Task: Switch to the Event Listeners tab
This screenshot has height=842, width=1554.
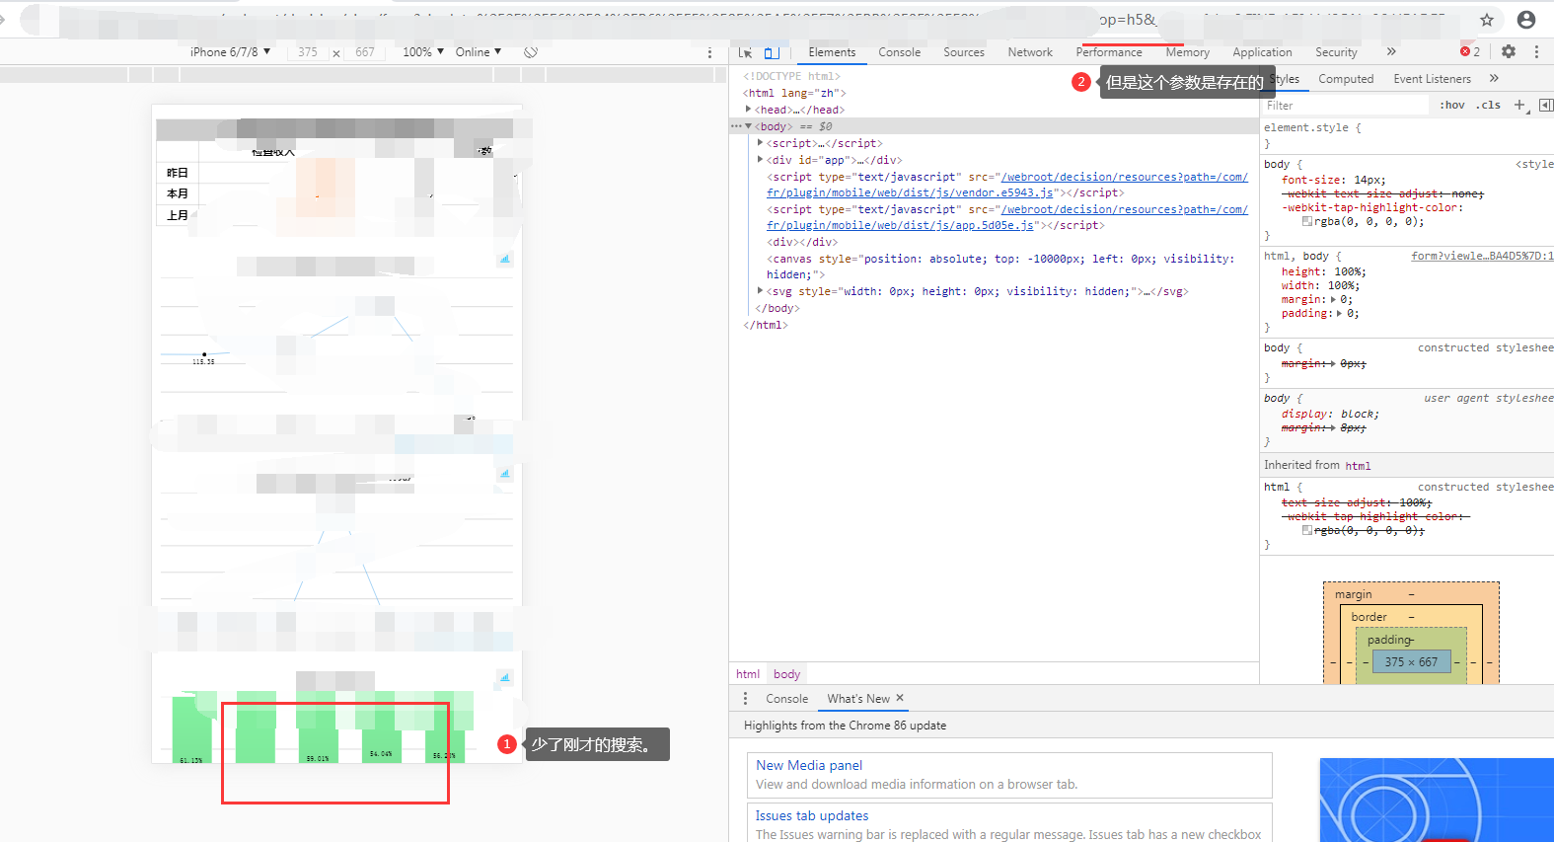Action: [x=1432, y=79]
